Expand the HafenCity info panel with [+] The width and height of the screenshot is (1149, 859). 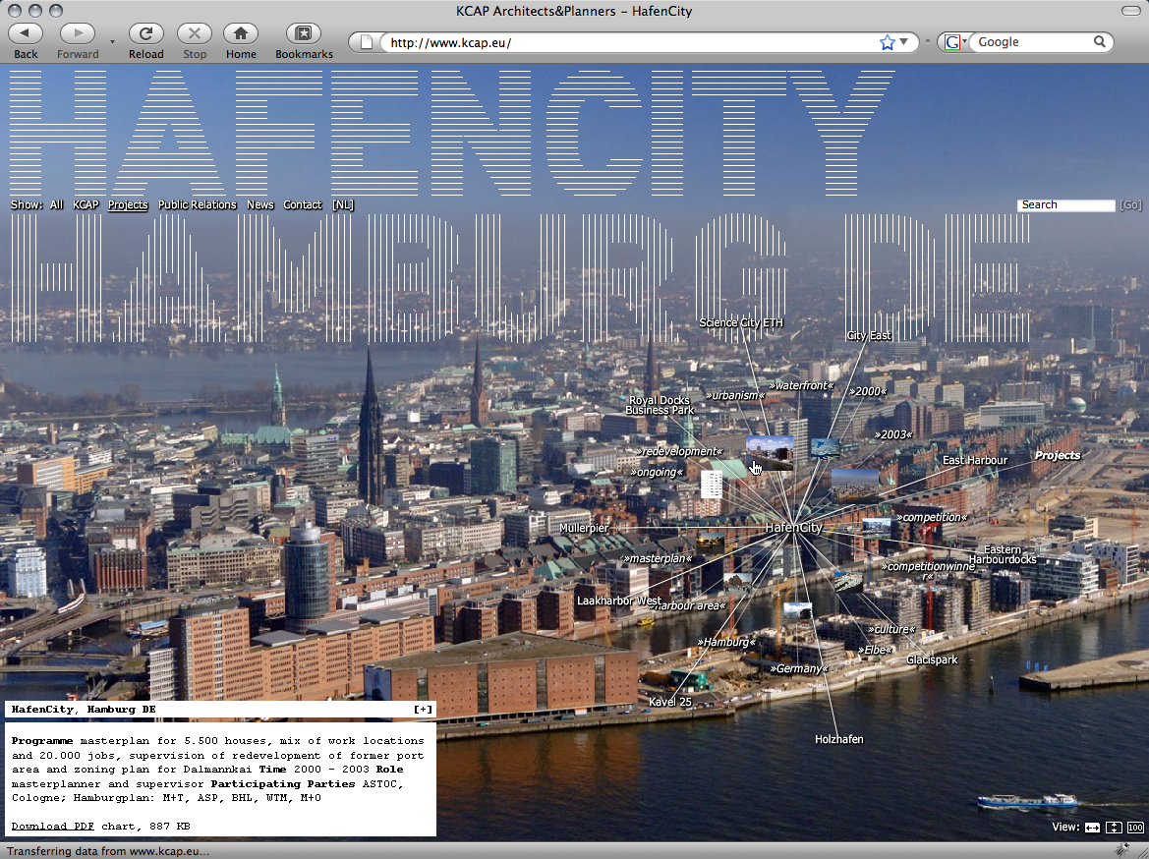pyautogui.click(x=423, y=710)
